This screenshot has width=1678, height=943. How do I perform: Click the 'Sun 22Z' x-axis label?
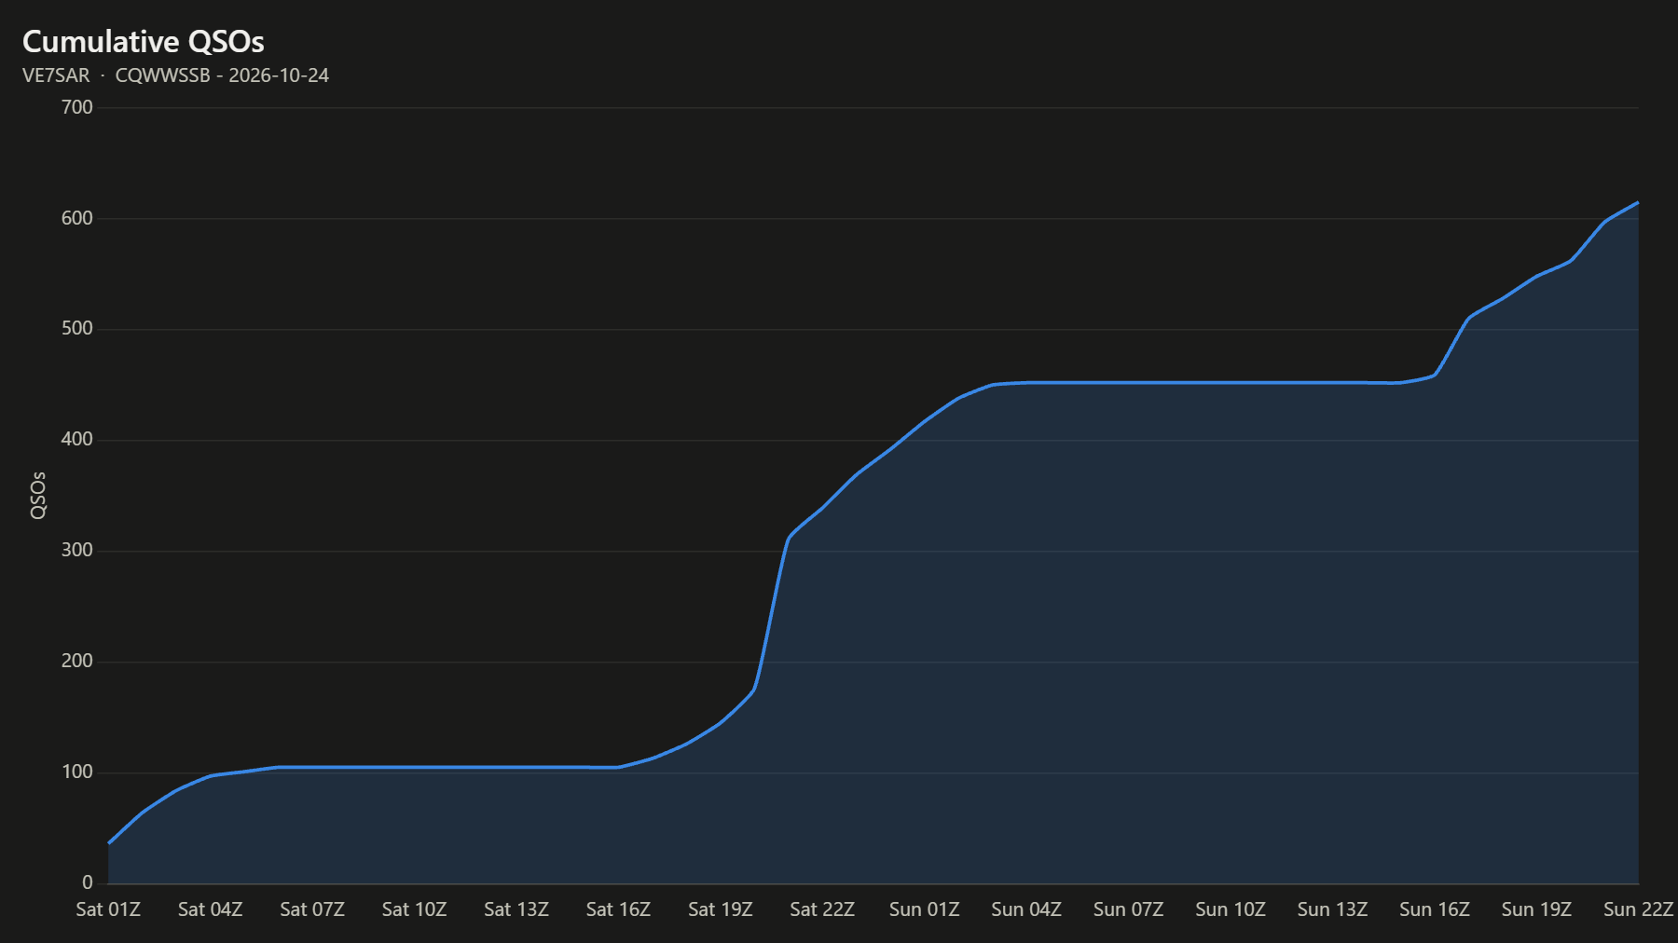click(1639, 909)
